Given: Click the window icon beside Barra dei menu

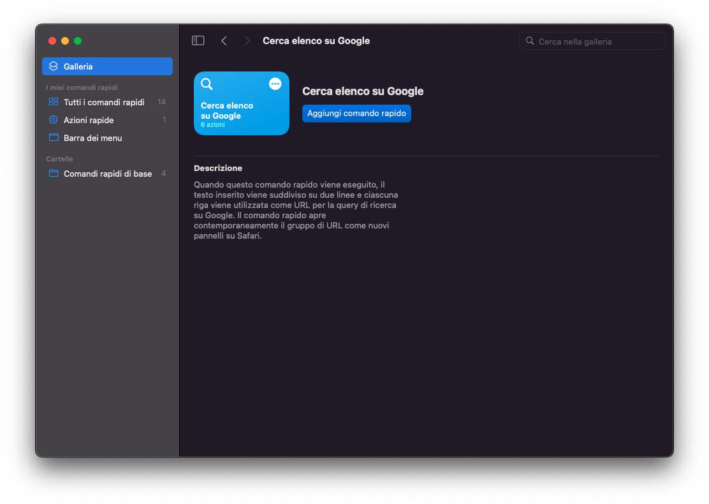Looking at the screenshot, I should 54,138.
